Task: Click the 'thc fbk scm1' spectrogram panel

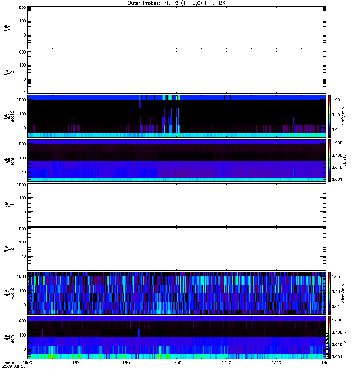Action: click(176, 337)
